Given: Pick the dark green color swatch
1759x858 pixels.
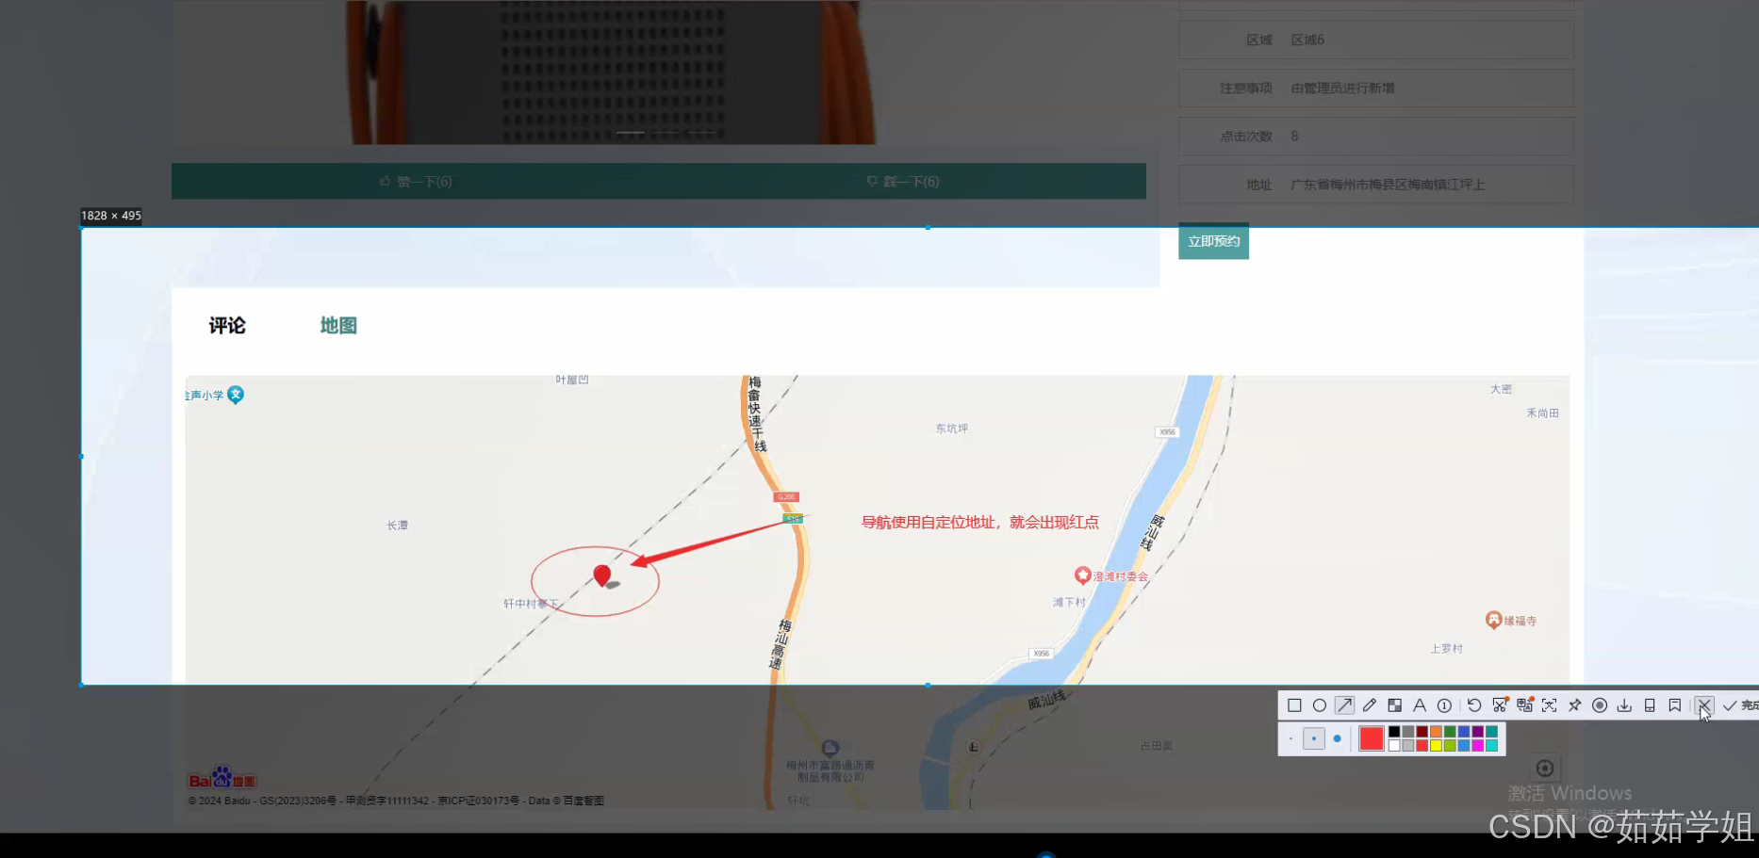Looking at the screenshot, I should 1450,732.
